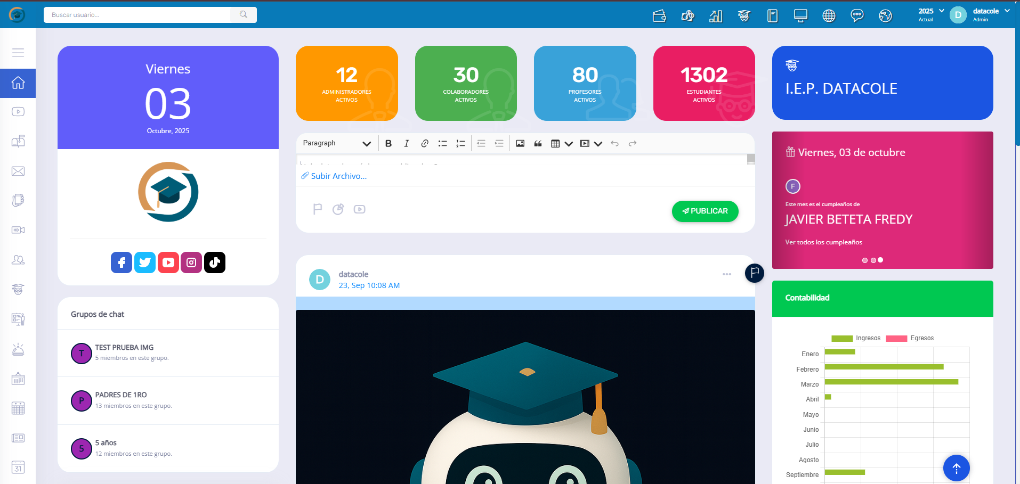Click the PUBLICAR button
This screenshot has height=484, width=1020.
click(x=705, y=211)
